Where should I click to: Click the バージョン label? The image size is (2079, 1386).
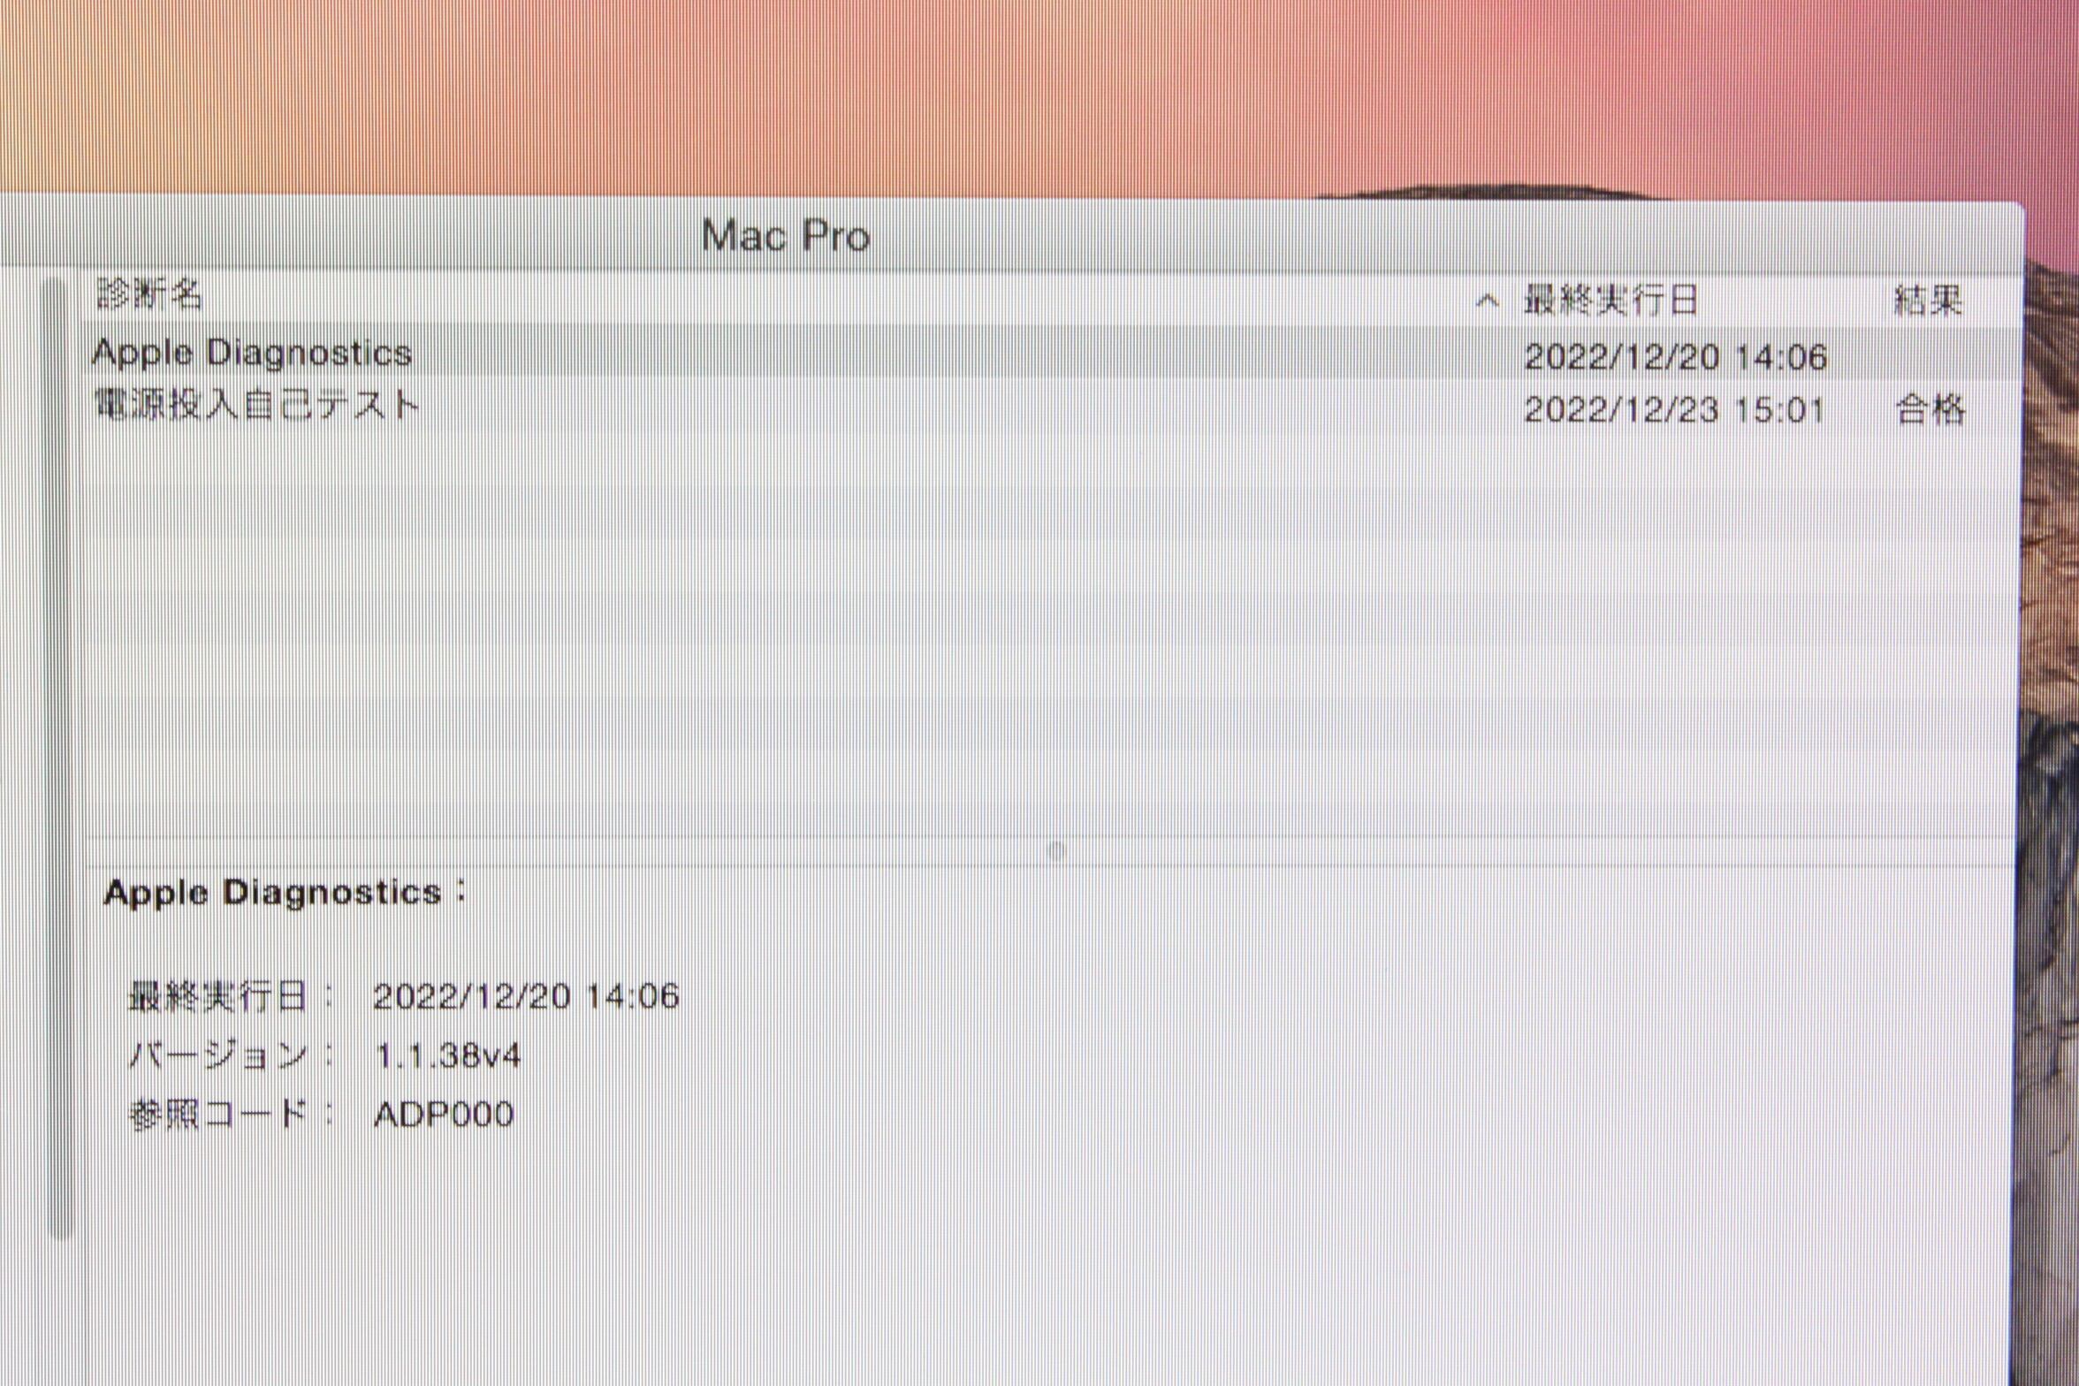218,1055
